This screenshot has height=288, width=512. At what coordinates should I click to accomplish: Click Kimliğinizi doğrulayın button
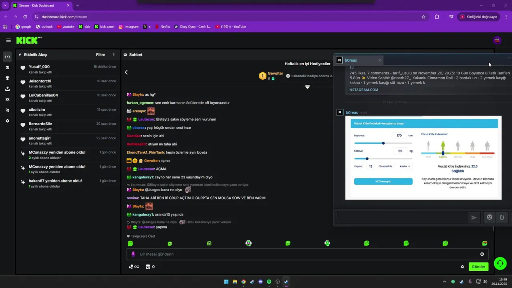point(479,17)
